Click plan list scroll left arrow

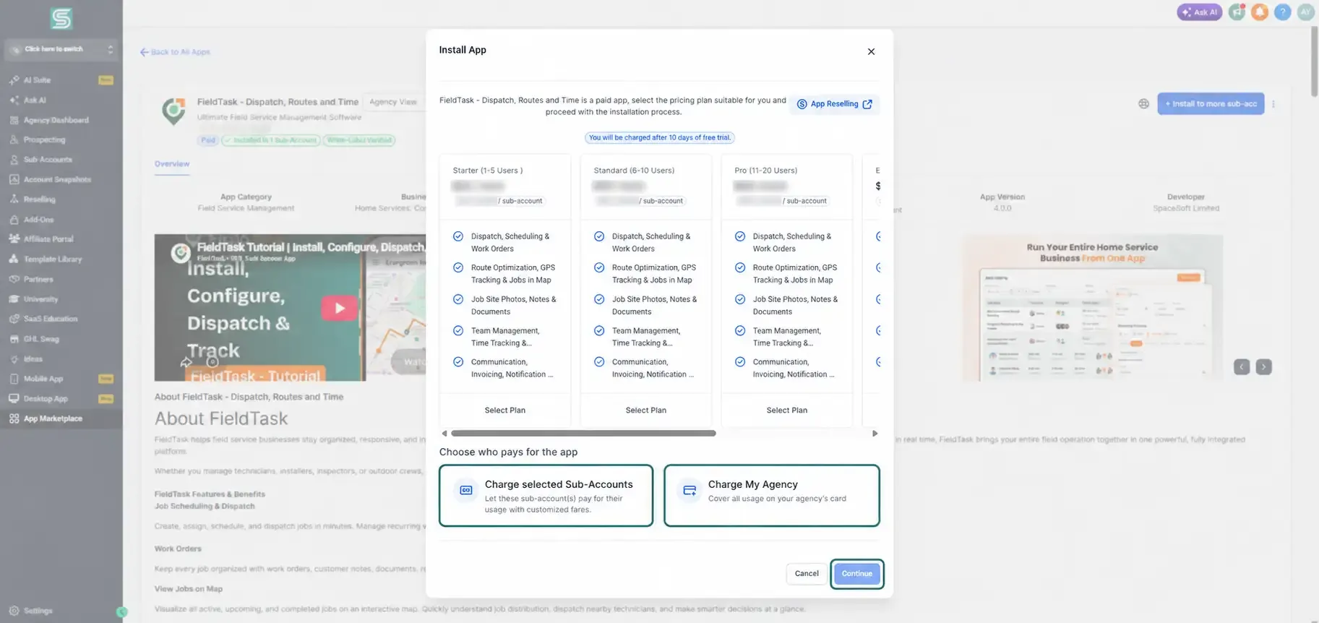point(444,434)
